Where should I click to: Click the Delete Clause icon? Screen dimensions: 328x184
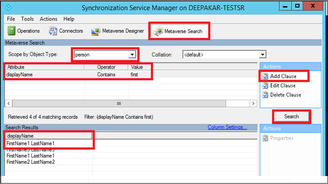tap(265, 95)
